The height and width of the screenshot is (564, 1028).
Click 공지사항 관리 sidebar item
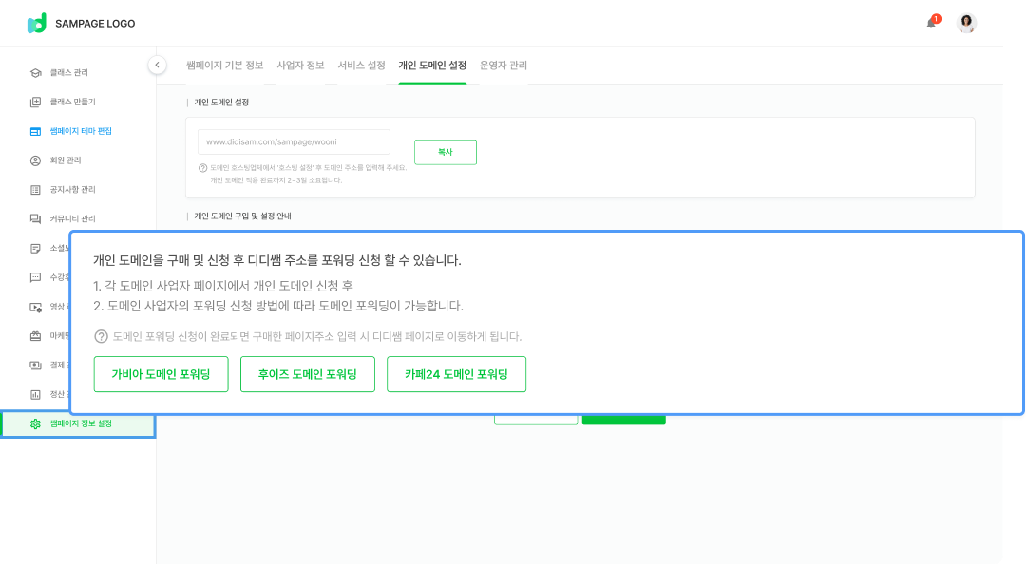(72, 190)
